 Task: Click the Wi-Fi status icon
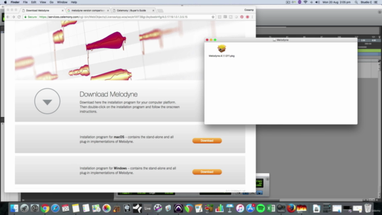[x=305, y=2]
